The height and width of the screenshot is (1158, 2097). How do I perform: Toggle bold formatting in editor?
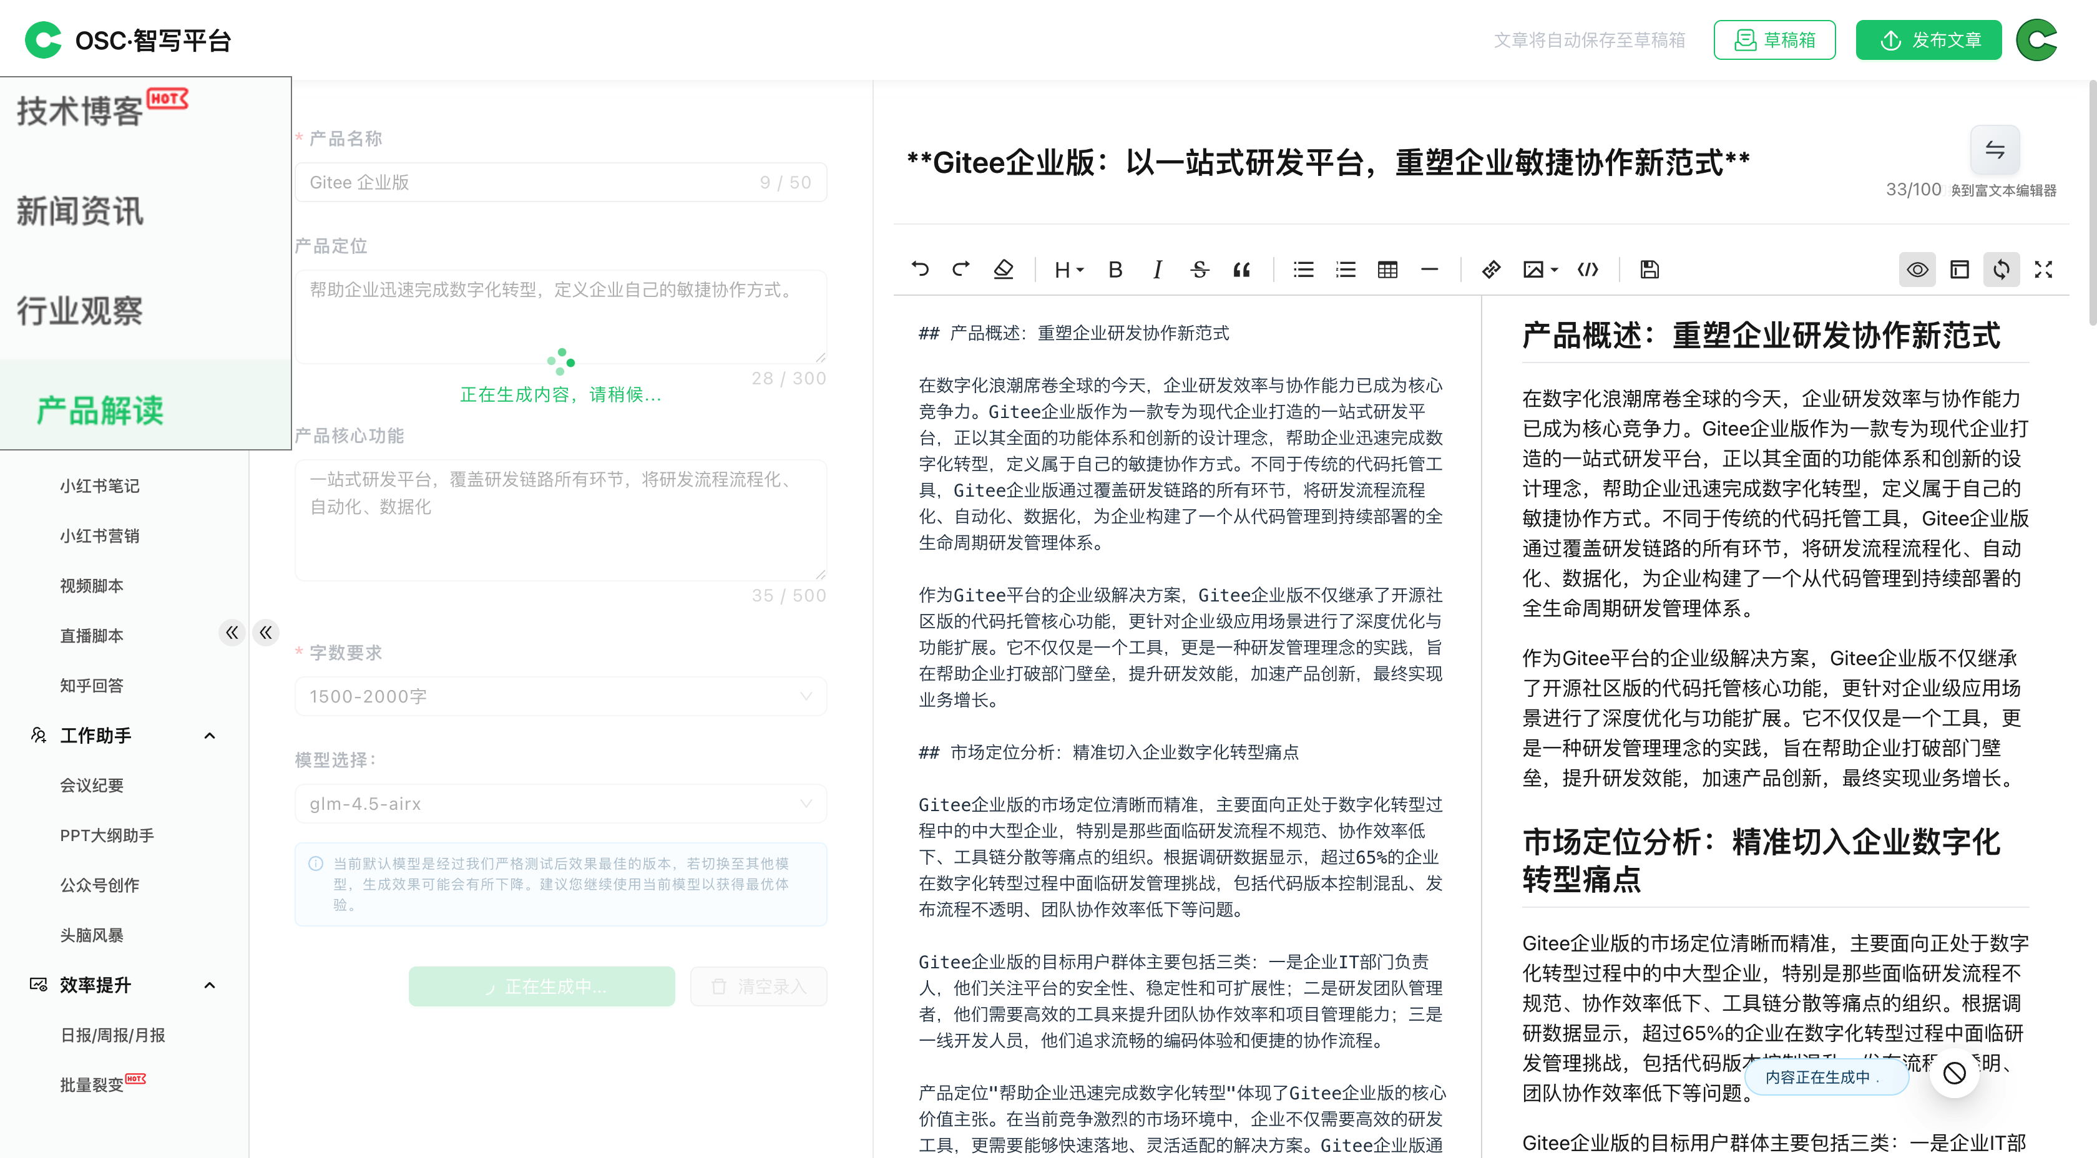click(x=1115, y=270)
